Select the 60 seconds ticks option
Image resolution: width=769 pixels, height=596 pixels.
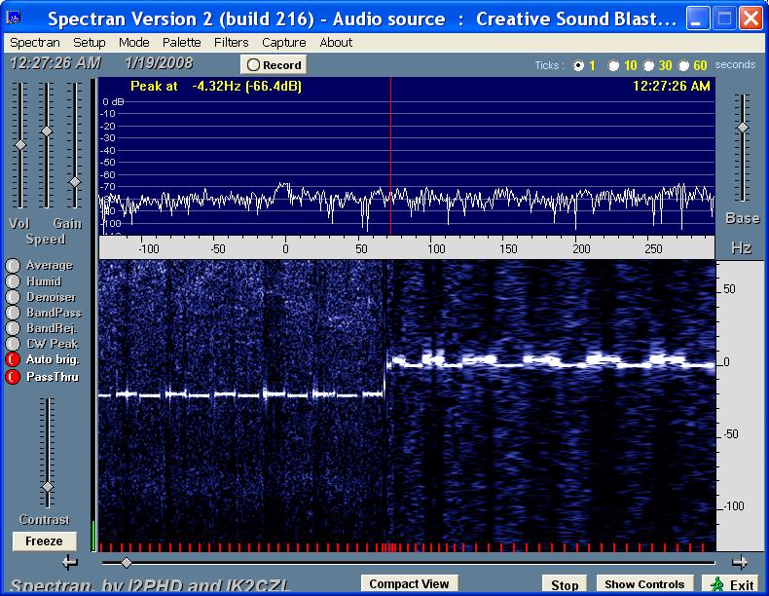(x=683, y=65)
